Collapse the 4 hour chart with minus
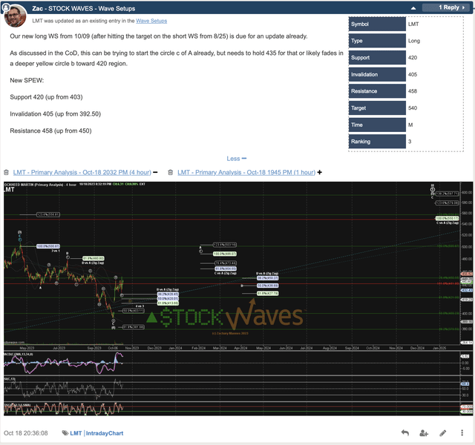The width and height of the screenshot is (475, 445). (x=157, y=172)
